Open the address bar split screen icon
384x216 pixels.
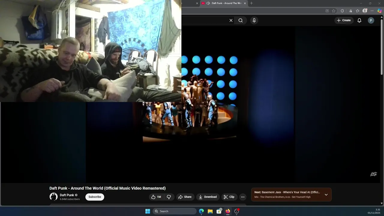click(x=327, y=11)
